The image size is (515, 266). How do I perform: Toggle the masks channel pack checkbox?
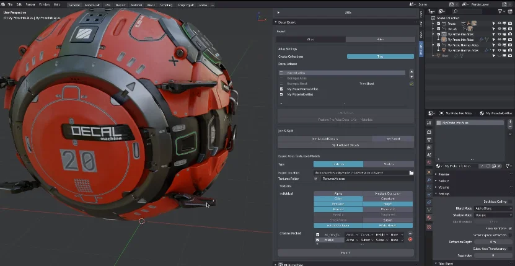(317, 240)
